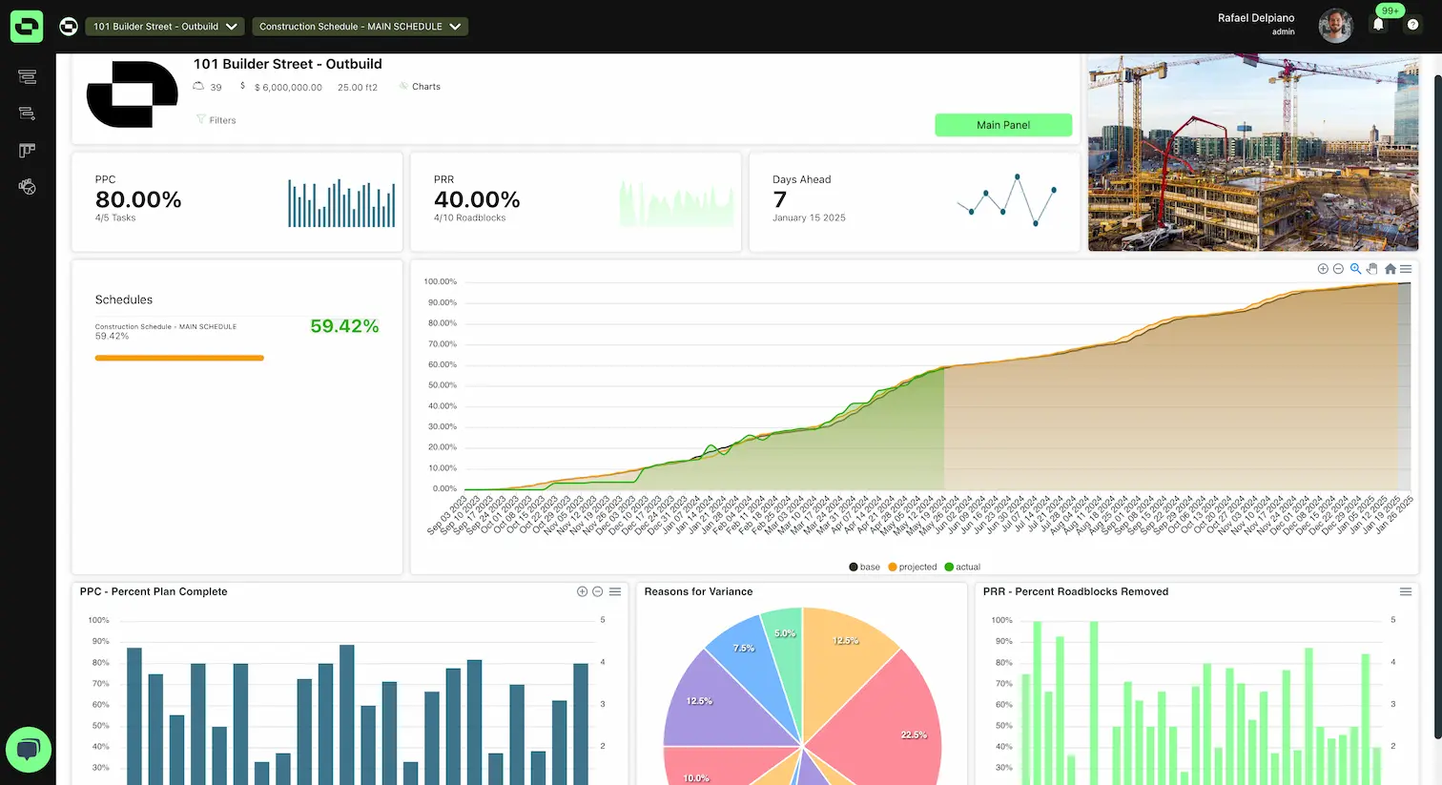Click the 4/10 Roadblocks text
Screen dimensions: 1442x785
point(470,217)
